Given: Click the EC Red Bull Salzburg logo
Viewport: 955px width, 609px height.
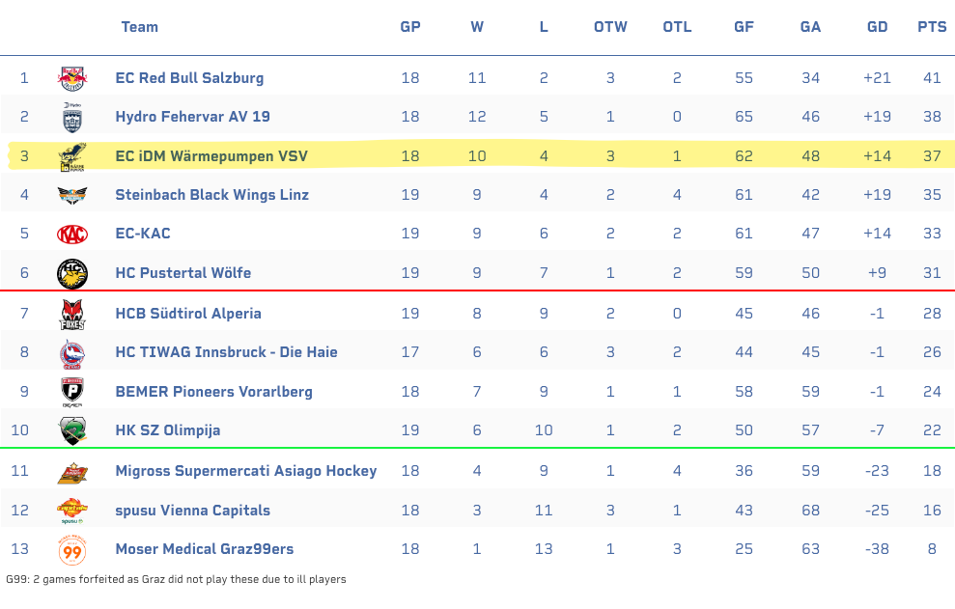Looking at the screenshot, I should point(72,78).
